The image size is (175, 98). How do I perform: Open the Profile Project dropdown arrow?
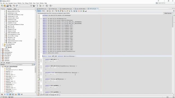pyautogui.click(x=52, y=6)
